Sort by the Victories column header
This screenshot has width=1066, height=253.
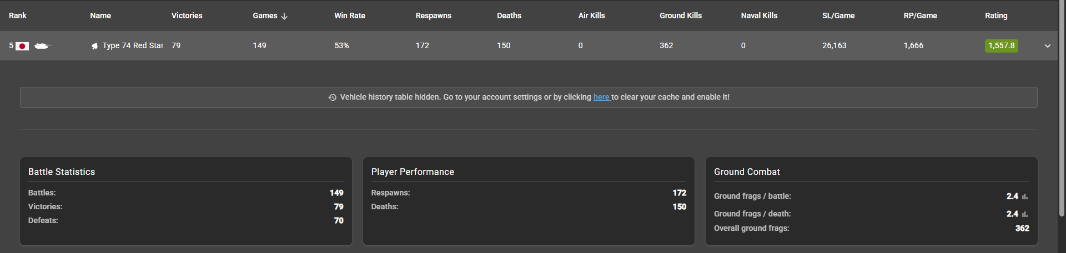point(187,16)
